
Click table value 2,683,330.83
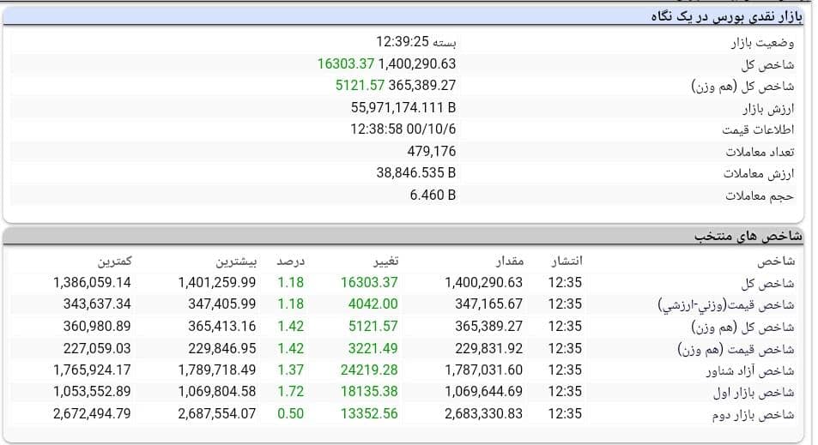pyautogui.click(x=483, y=414)
